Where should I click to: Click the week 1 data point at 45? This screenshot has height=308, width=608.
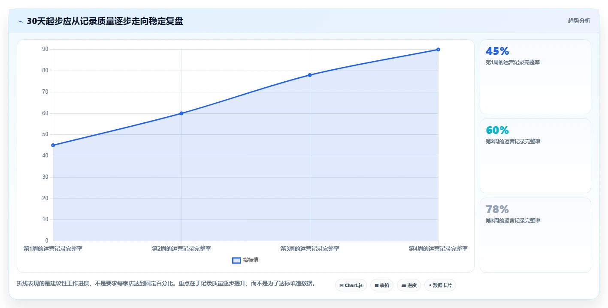pyautogui.click(x=53, y=145)
